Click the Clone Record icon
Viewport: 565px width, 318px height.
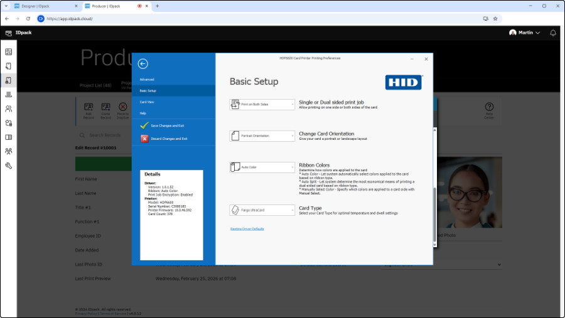pos(105,107)
